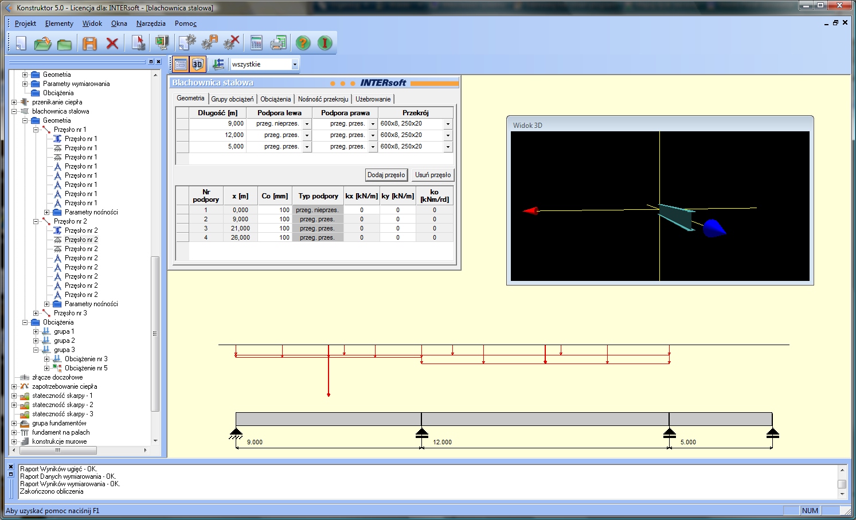Switch to the Użebrowanie tab
The width and height of the screenshot is (856, 520).
[373, 99]
